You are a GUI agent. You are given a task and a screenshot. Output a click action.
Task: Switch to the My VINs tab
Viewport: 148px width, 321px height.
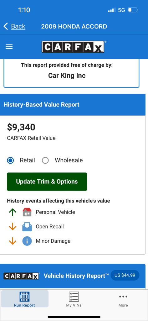coord(74,299)
